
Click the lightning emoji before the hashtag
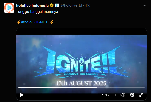click(x=19, y=22)
